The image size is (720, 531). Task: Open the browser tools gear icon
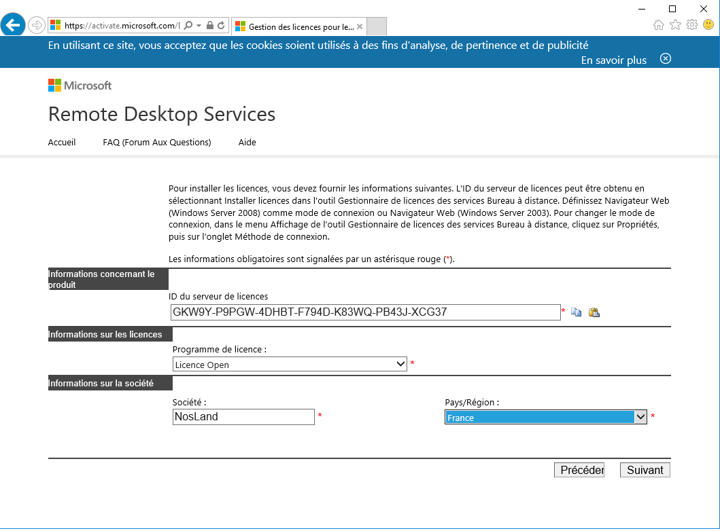(x=692, y=24)
